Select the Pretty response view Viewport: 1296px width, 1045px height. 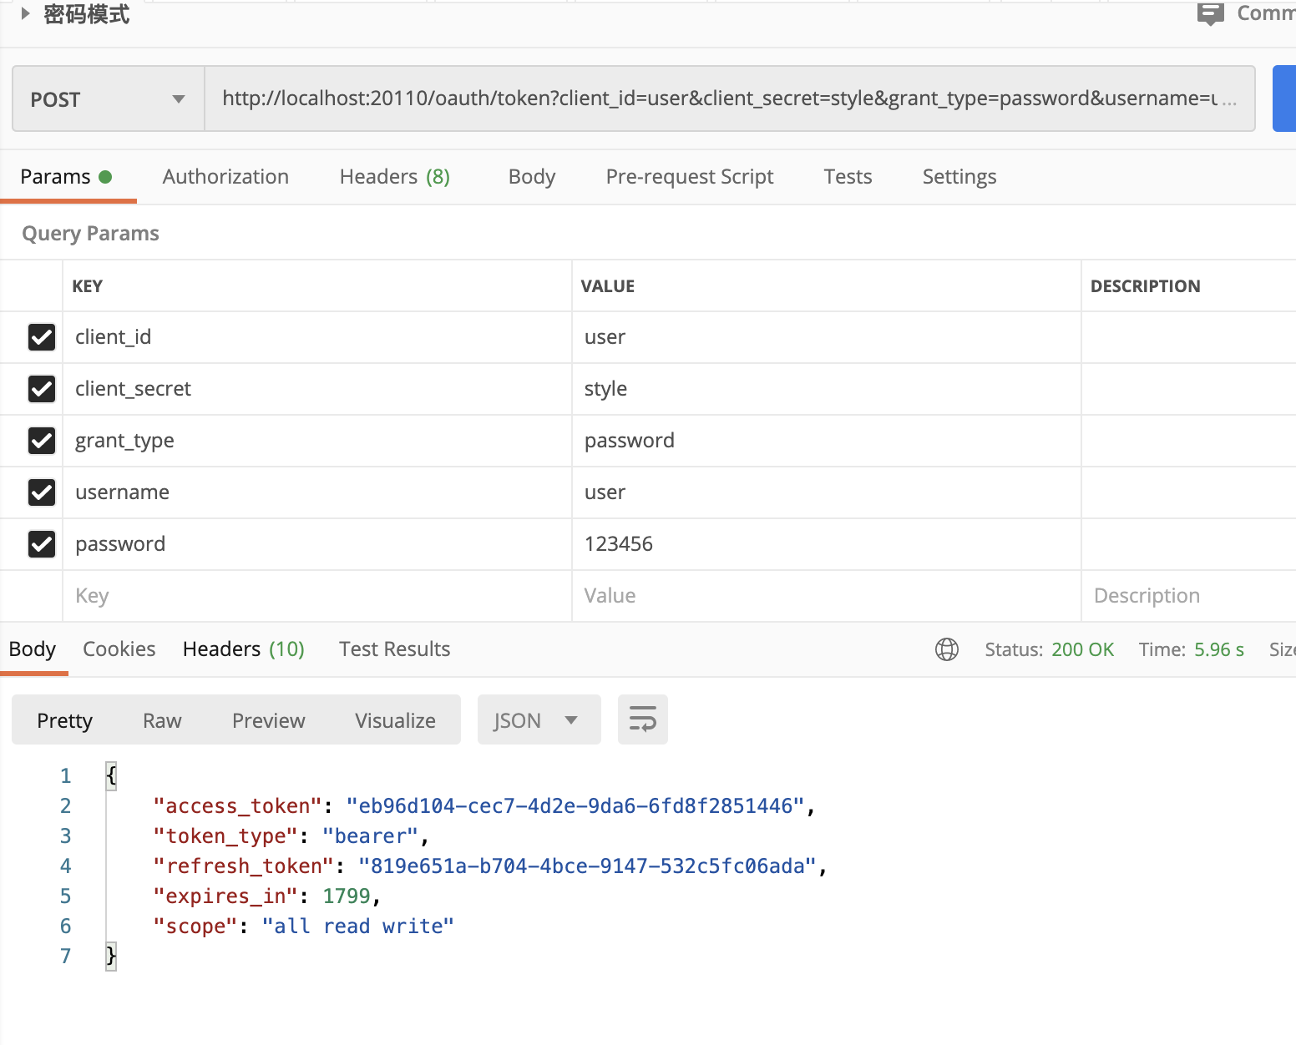pos(64,719)
